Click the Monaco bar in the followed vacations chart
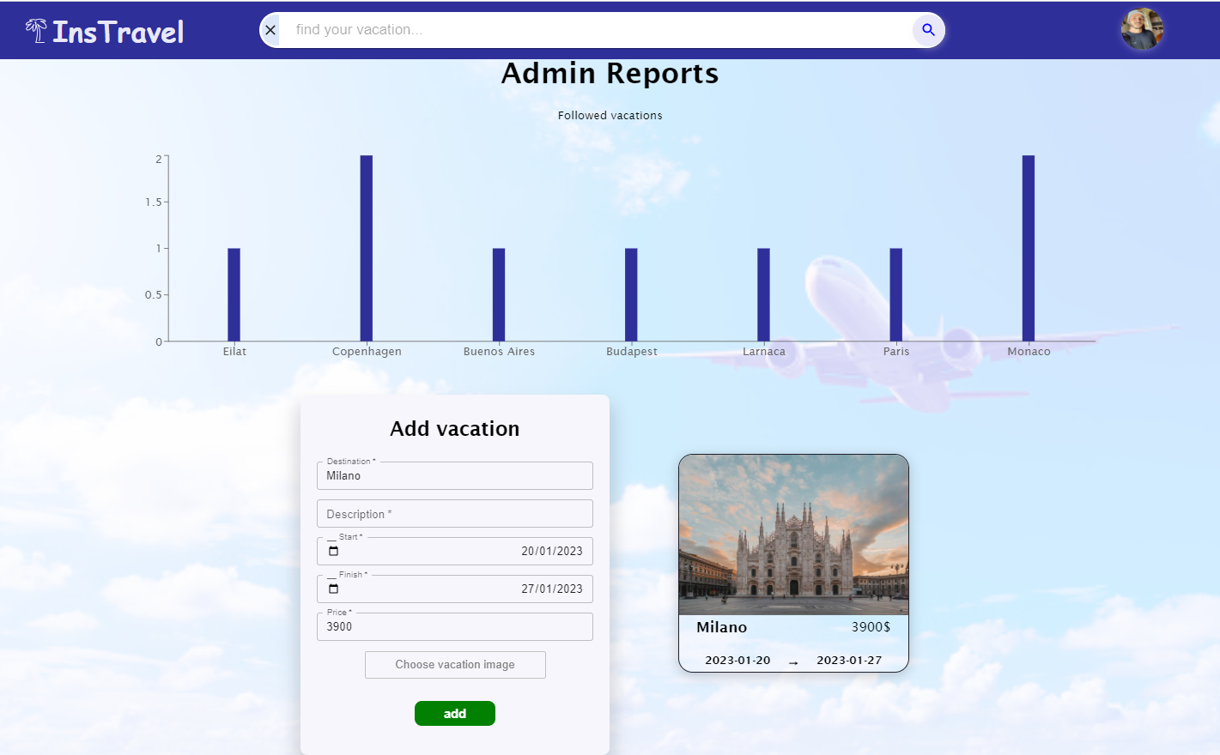The width and height of the screenshot is (1220, 755). point(1029,249)
